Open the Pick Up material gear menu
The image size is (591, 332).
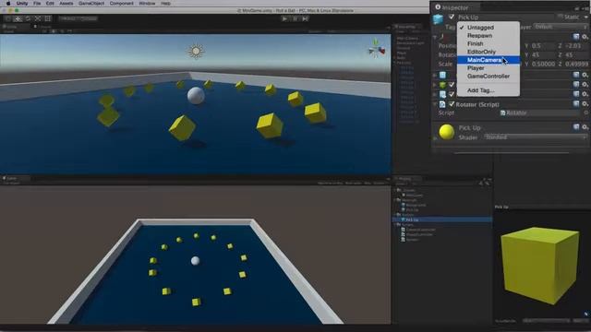click(x=585, y=127)
